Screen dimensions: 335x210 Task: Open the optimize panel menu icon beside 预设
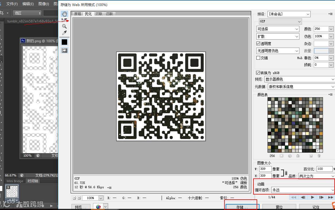click(330, 14)
